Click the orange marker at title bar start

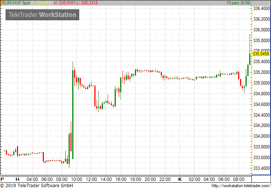[x=1, y=3]
